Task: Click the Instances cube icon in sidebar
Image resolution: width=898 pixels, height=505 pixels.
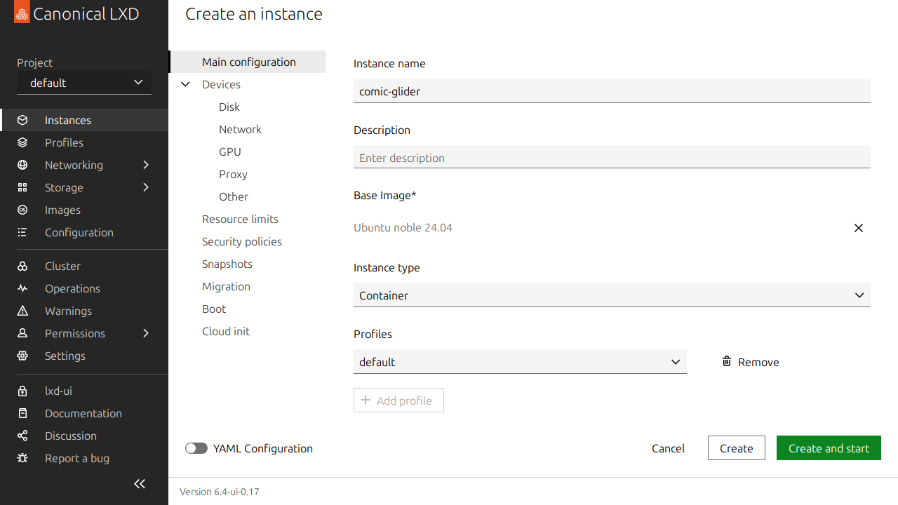Action: pos(22,120)
